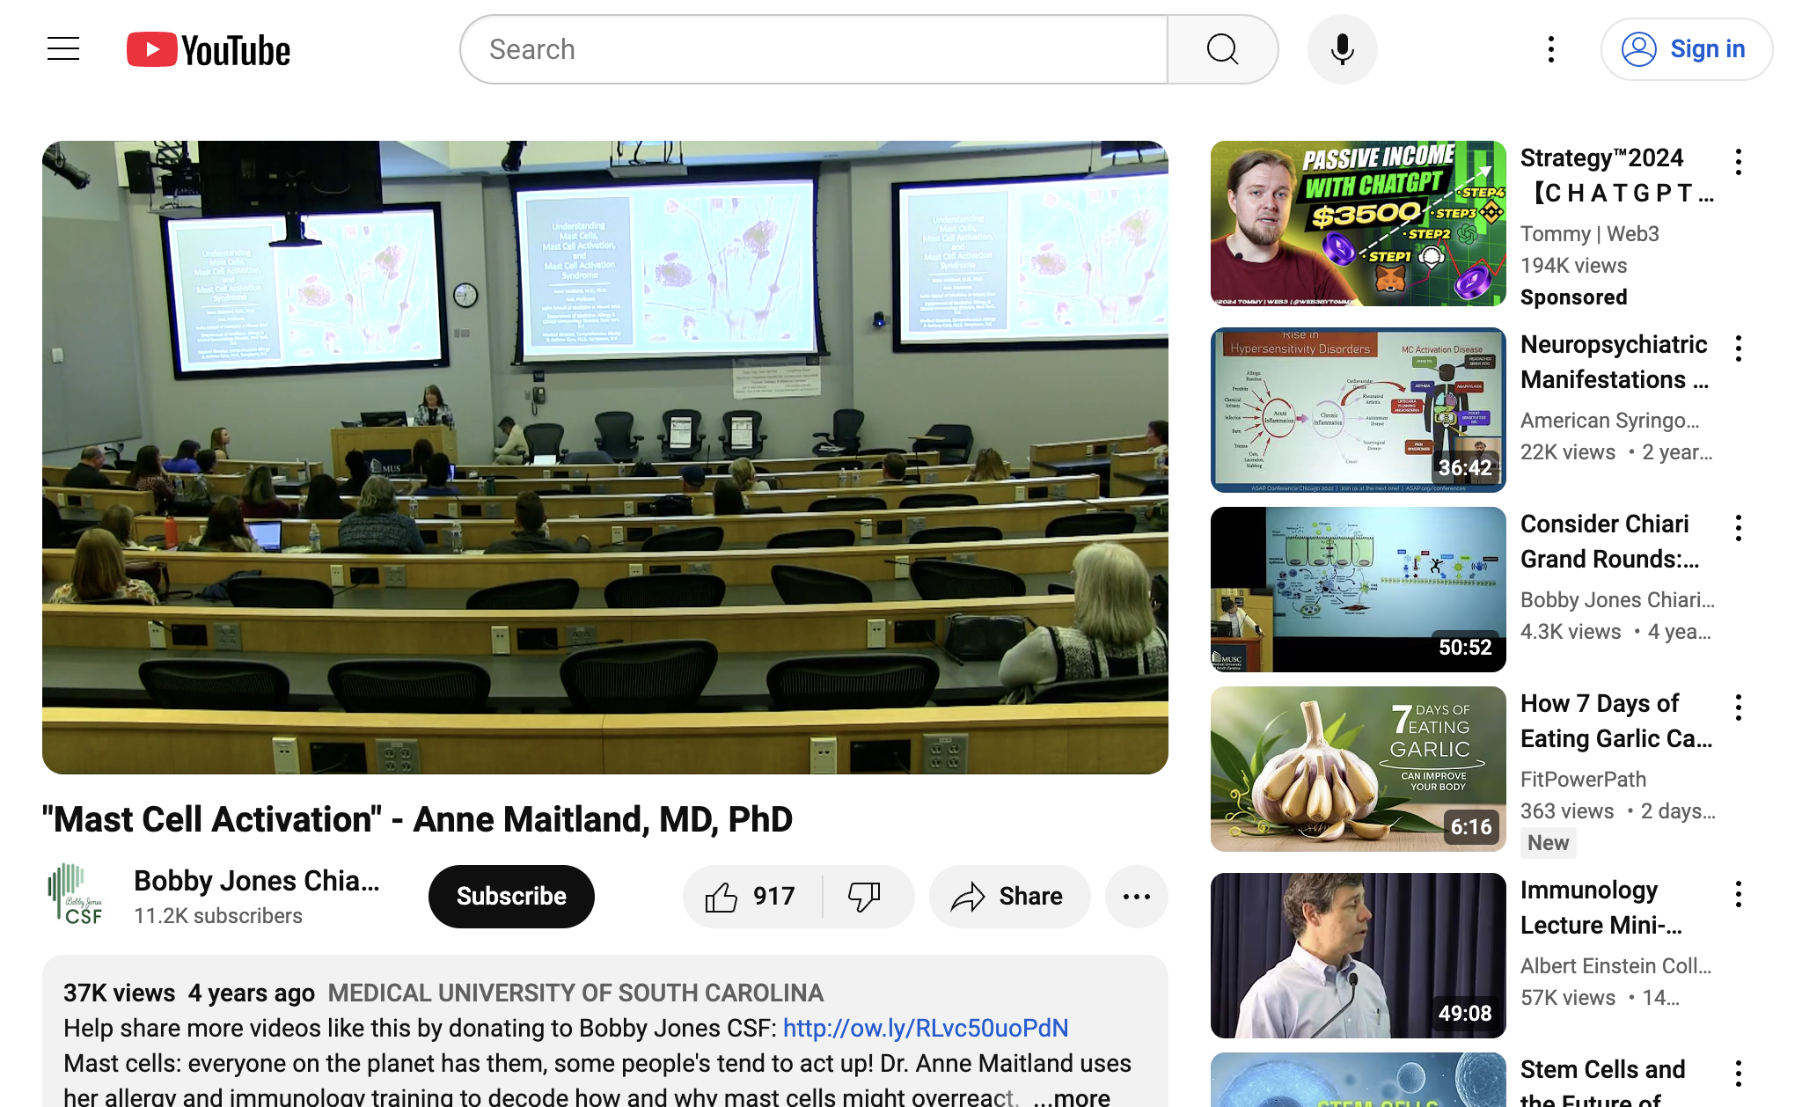This screenshot has height=1107, width=1802.
Task: Go to YouTube home via logo
Action: pos(209,50)
